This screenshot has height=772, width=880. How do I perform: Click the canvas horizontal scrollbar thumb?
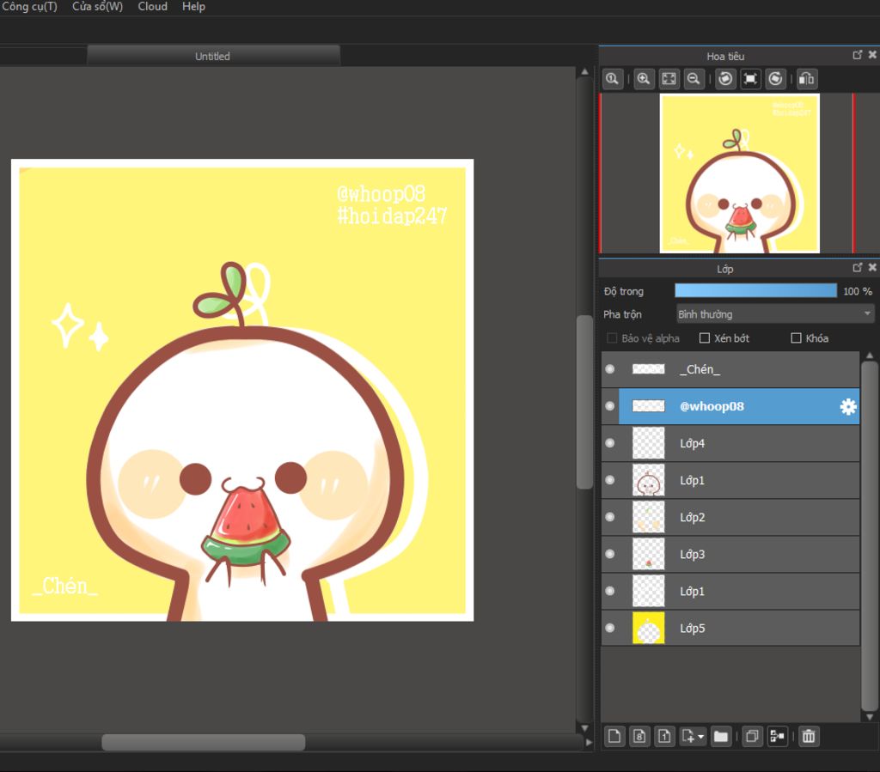point(203,742)
